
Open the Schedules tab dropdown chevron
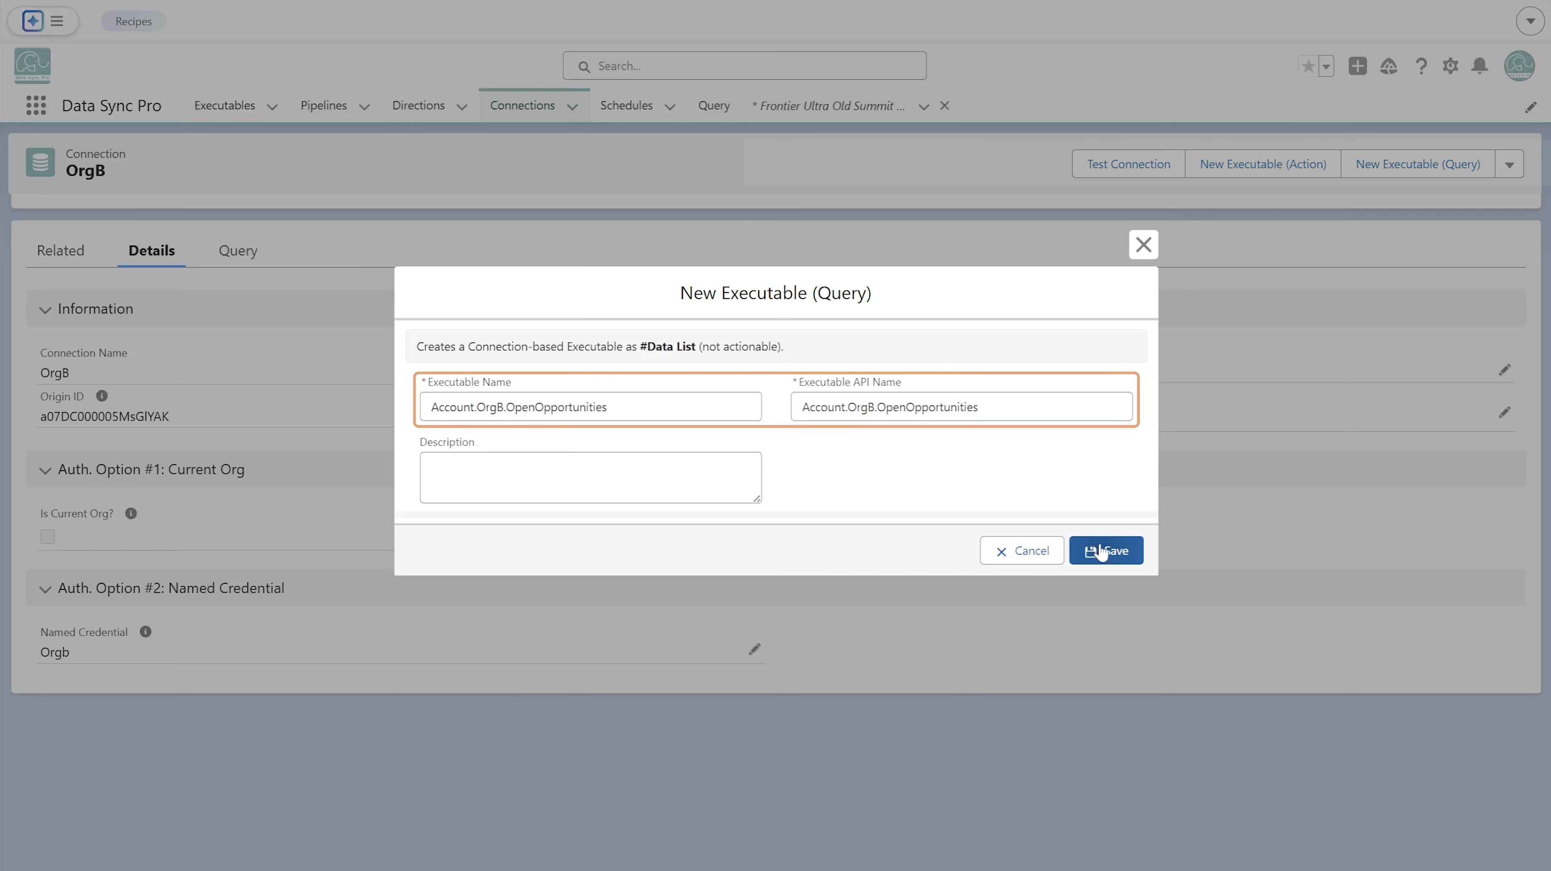670,107
